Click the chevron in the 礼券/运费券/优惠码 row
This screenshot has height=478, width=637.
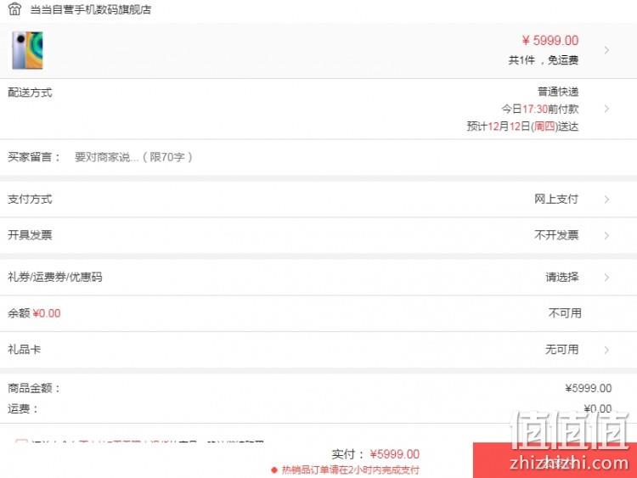(x=606, y=278)
